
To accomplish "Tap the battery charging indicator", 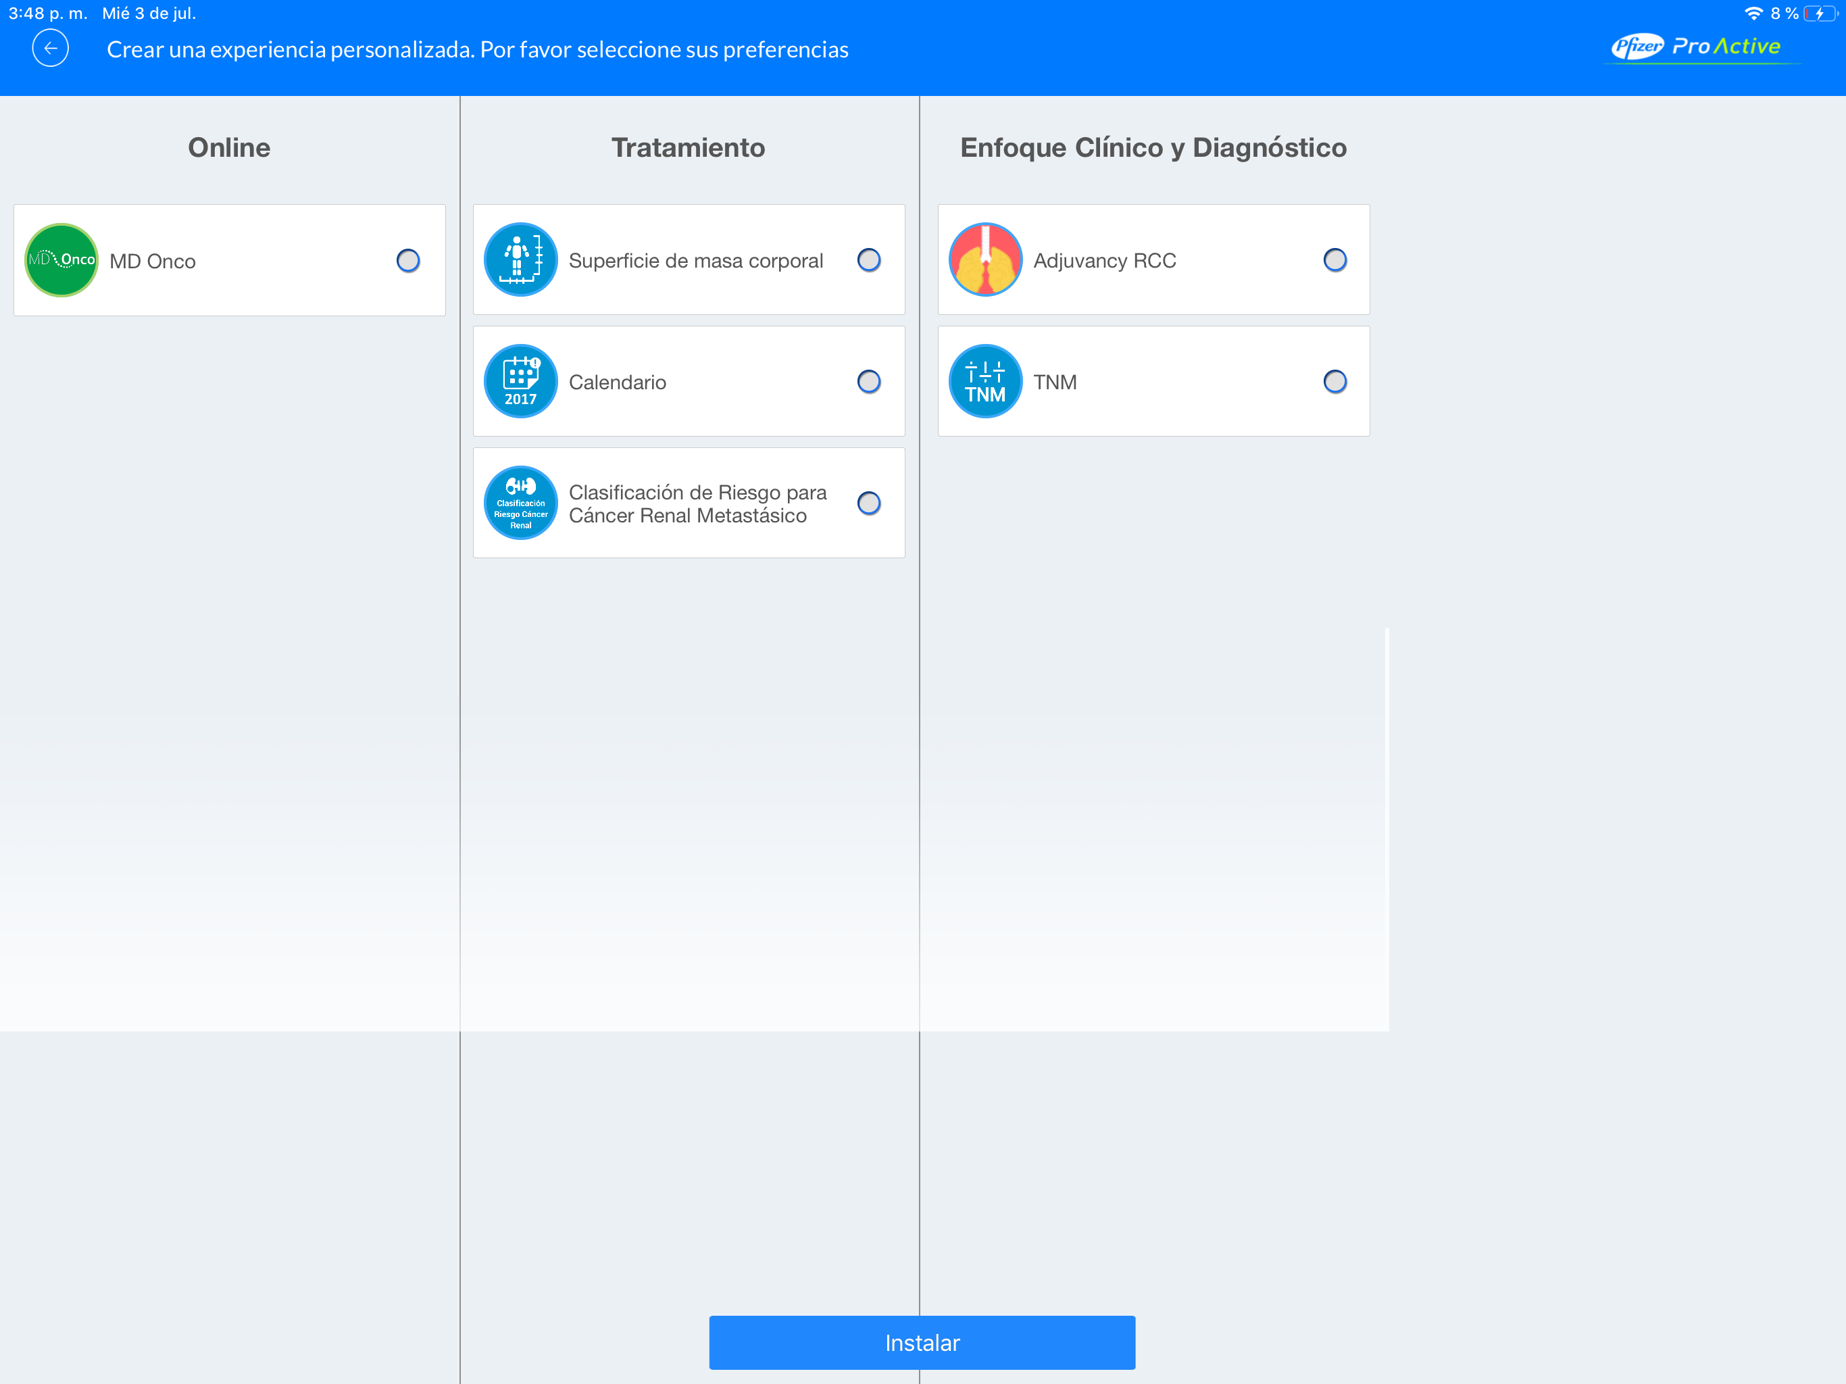I will tap(1819, 14).
